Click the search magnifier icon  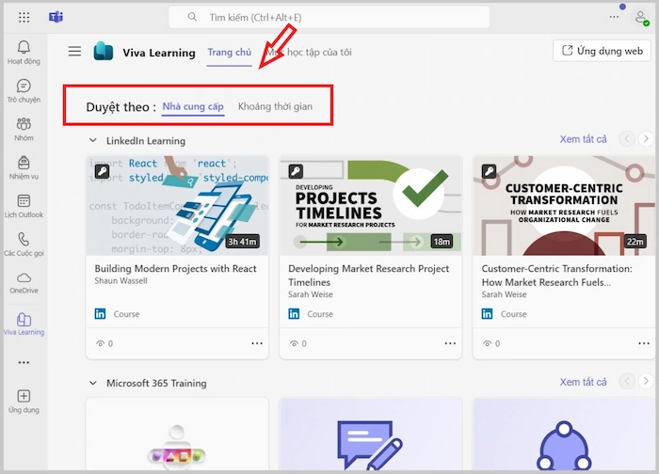pos(192,17)
